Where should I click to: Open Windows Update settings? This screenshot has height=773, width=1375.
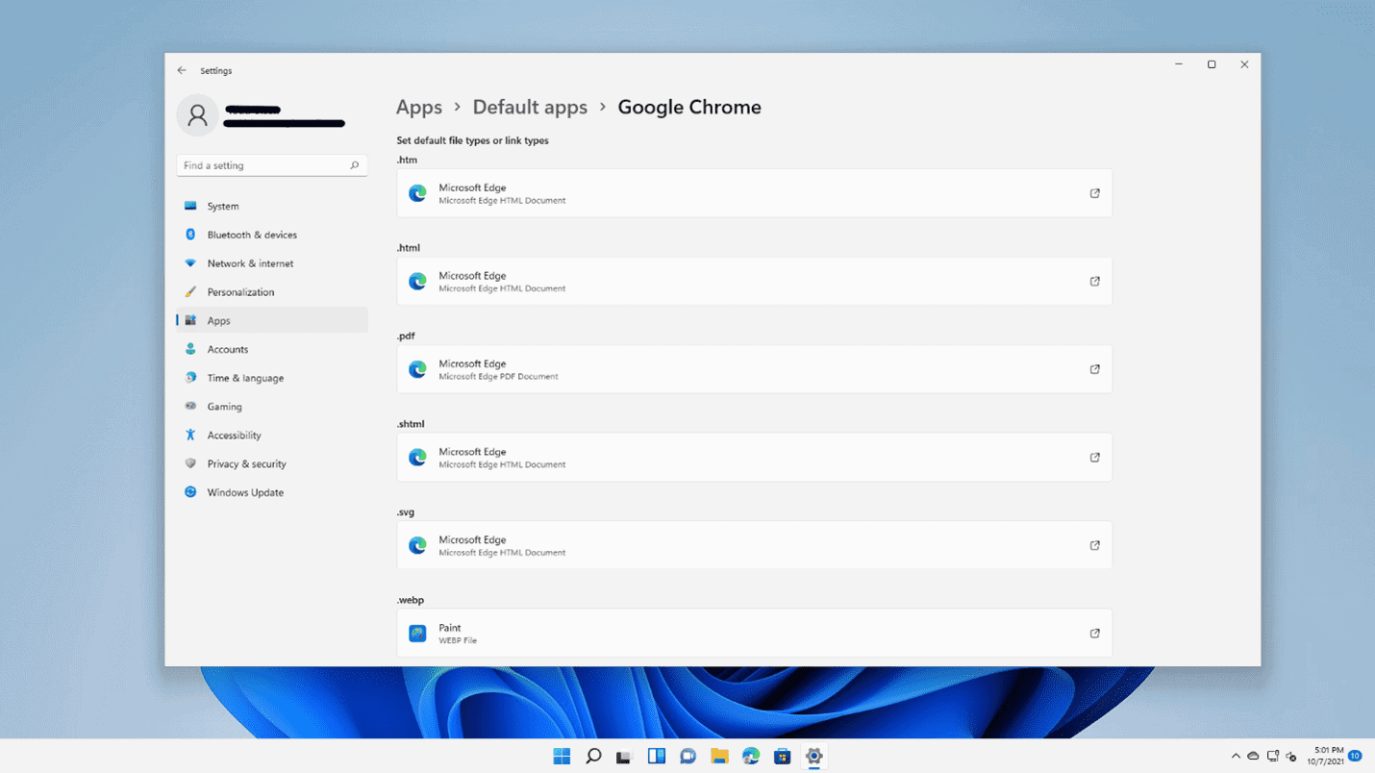pyautogui.click(x=272, y=492)
